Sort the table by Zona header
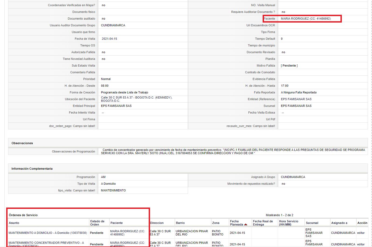The width and height of the screenshot is (372, 247). click(x=216, y=223)
